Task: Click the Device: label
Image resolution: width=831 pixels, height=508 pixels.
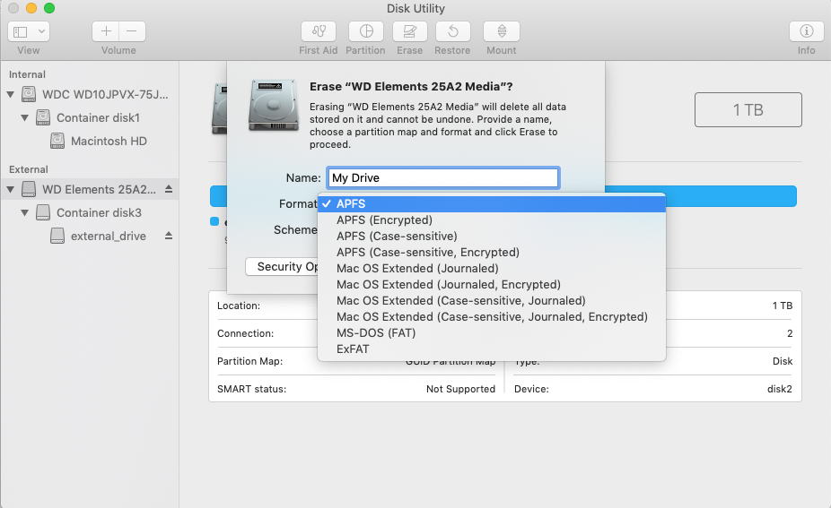Action: coord(531,389)
